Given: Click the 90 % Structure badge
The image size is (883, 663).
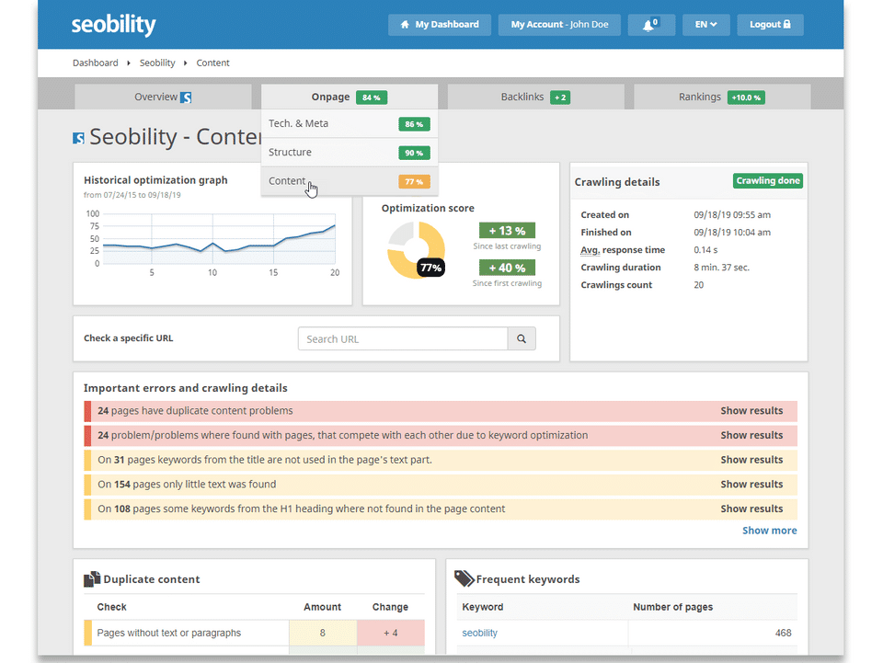Looking at the screenshot, I should pos(414,153).
